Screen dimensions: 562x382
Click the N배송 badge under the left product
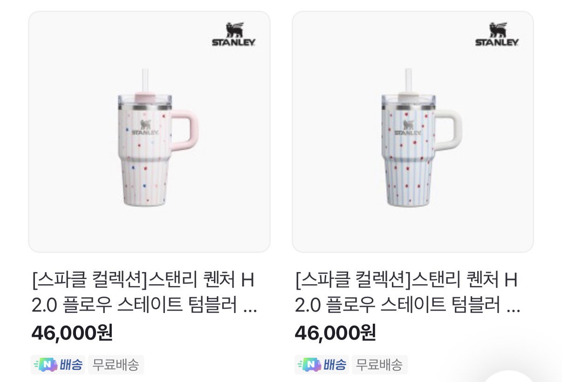pos(58,365)
